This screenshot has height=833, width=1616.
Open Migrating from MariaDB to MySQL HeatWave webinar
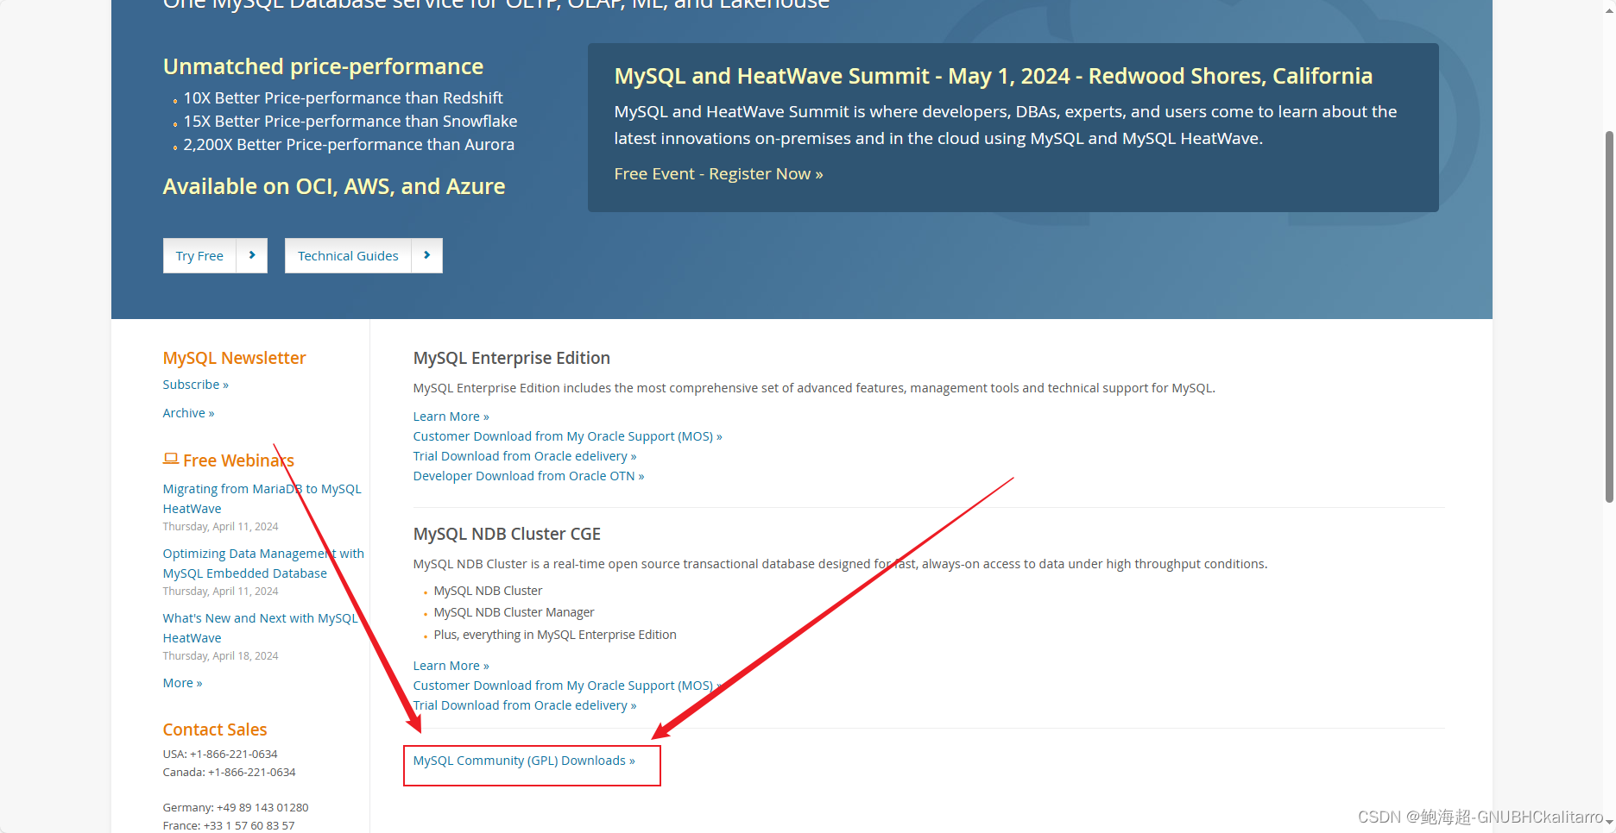(x=262, y=498)
